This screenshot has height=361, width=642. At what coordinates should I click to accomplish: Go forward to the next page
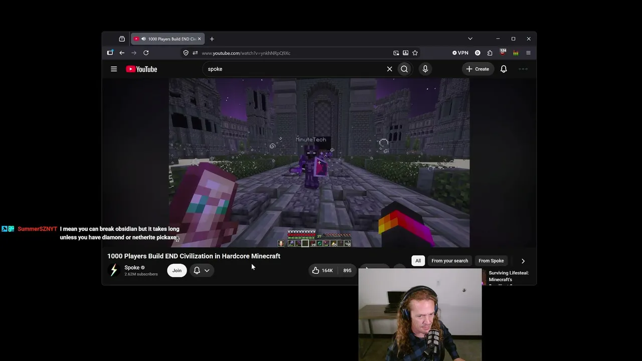tap(134, 53)
